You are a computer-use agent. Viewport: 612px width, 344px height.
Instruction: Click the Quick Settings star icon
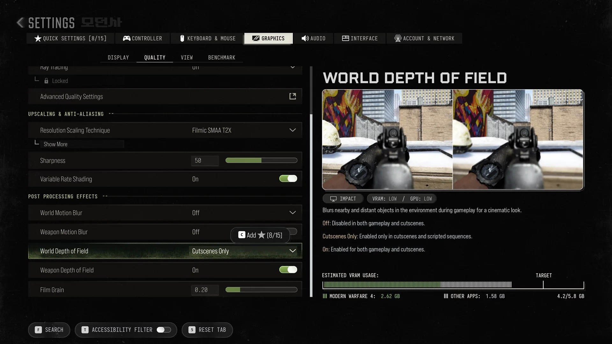click(38, 39)
